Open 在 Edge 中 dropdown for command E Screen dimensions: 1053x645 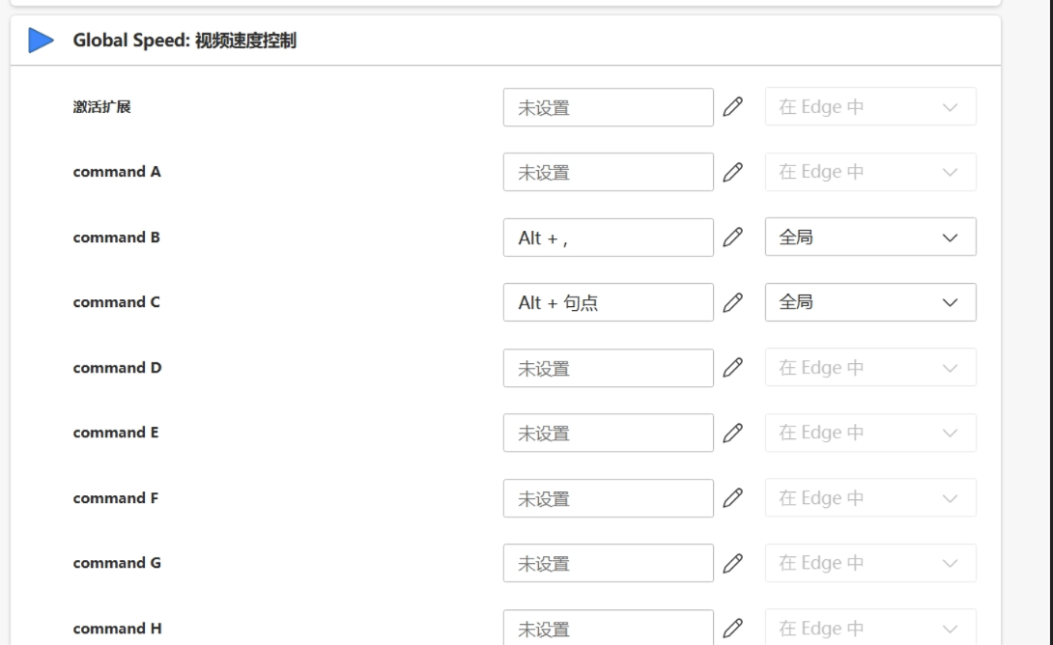870,433
